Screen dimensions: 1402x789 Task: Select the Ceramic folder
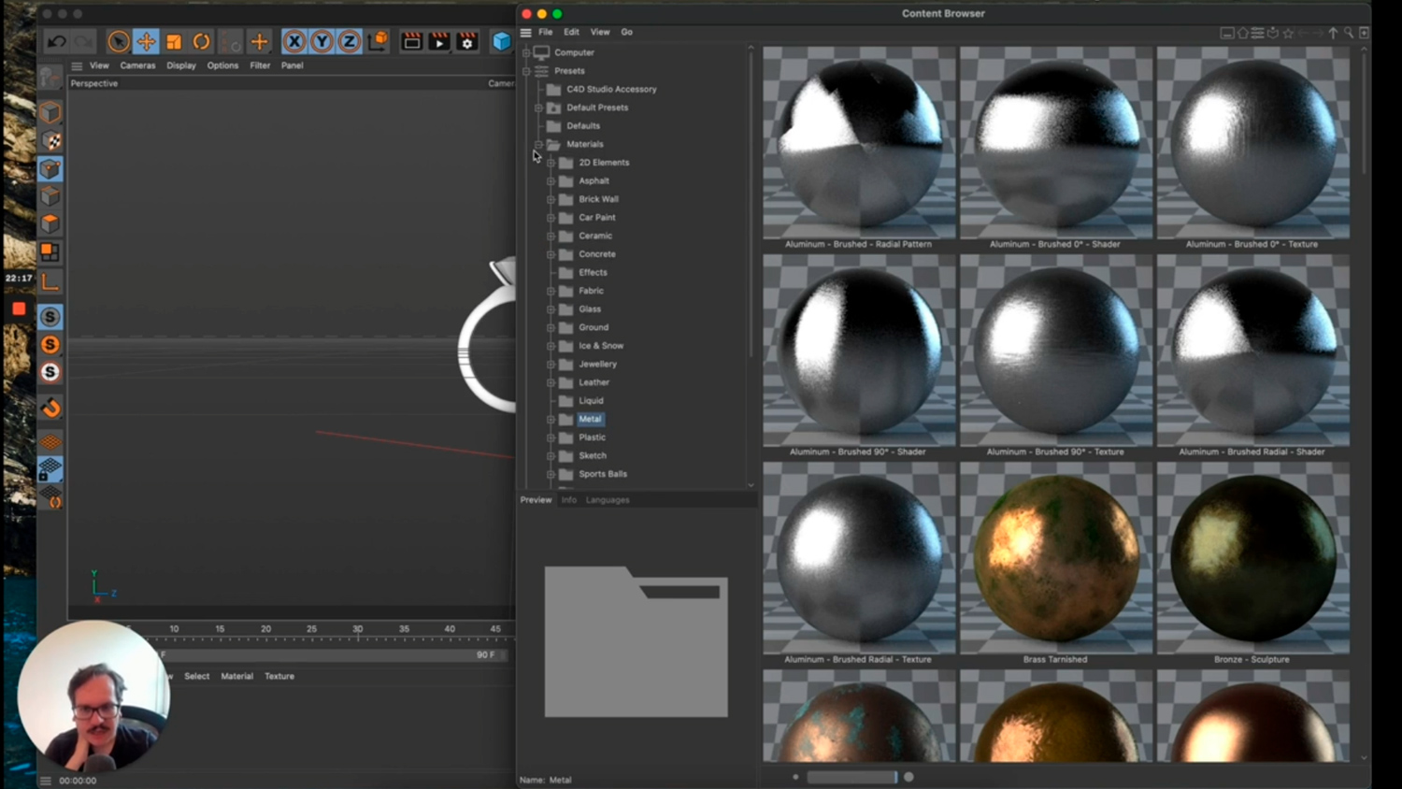pos(595,236)
